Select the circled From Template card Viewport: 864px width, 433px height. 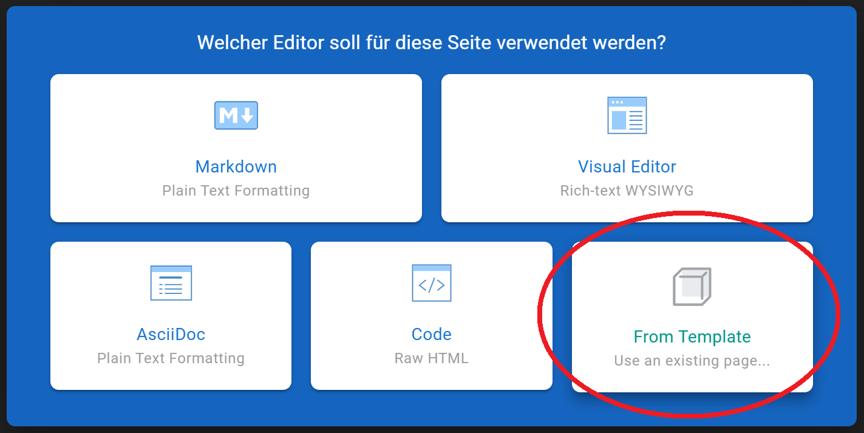pyautogui.click(x=692, y=315)
